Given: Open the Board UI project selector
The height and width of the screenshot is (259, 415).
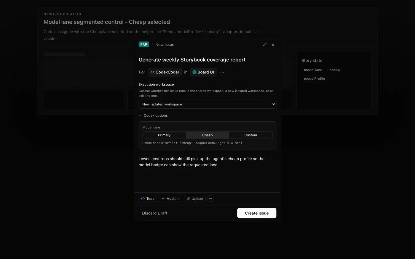Looking at the screenshot, I should click(x=203, y=72).
